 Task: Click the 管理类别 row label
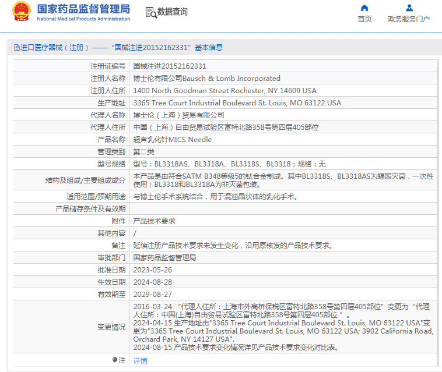(111, 152)
